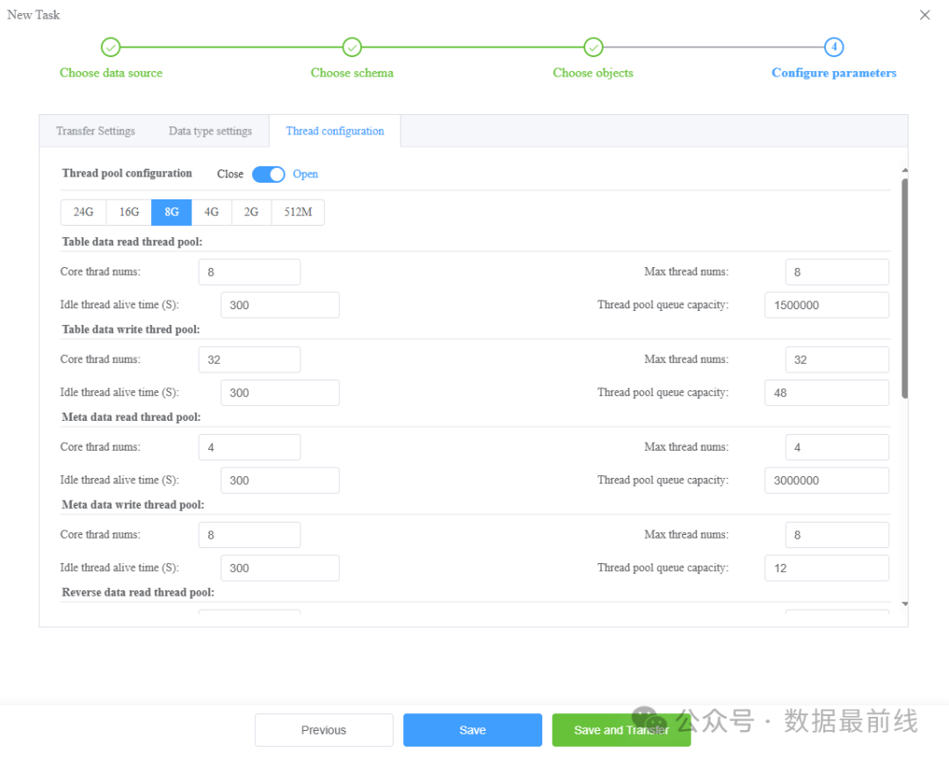
Task: Focus the queue capacity field showing 48
Action: 827,393
